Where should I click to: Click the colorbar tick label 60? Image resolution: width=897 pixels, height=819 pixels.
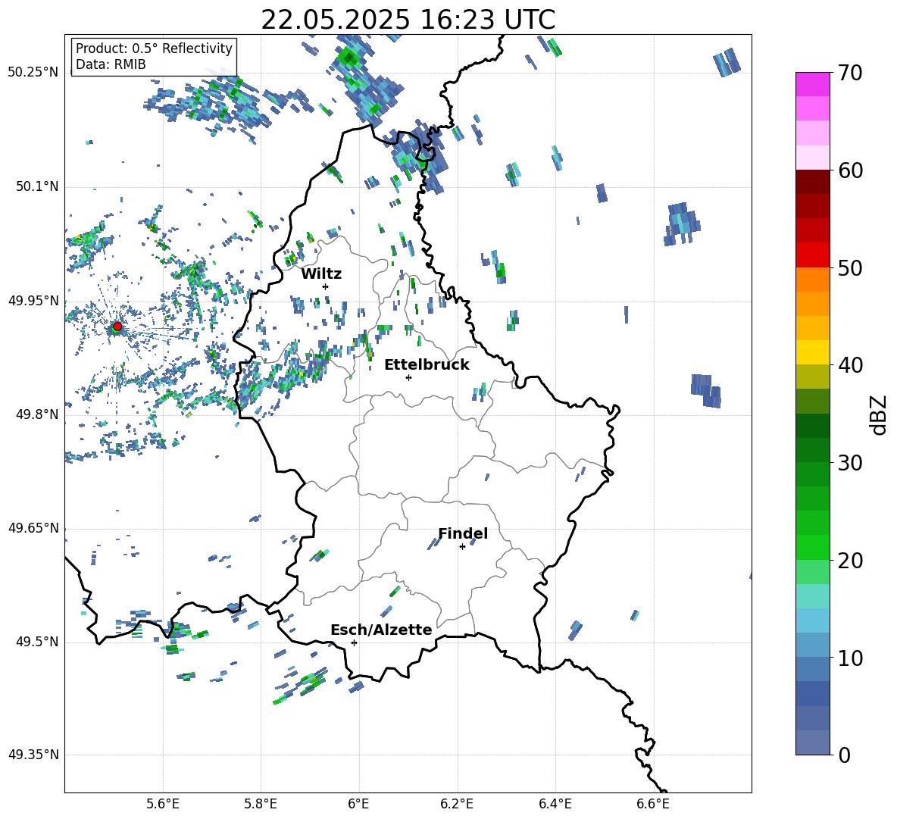[850, 170]
